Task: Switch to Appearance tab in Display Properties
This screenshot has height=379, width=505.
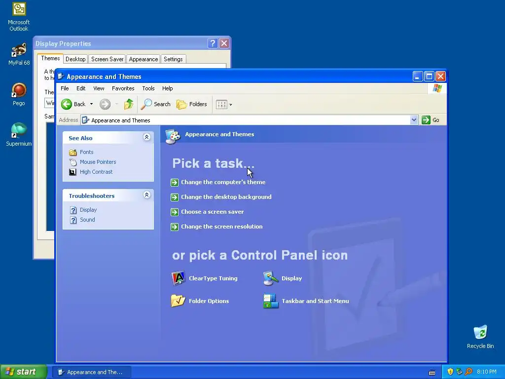Action: pyautogui.click(x=144, y=59)
